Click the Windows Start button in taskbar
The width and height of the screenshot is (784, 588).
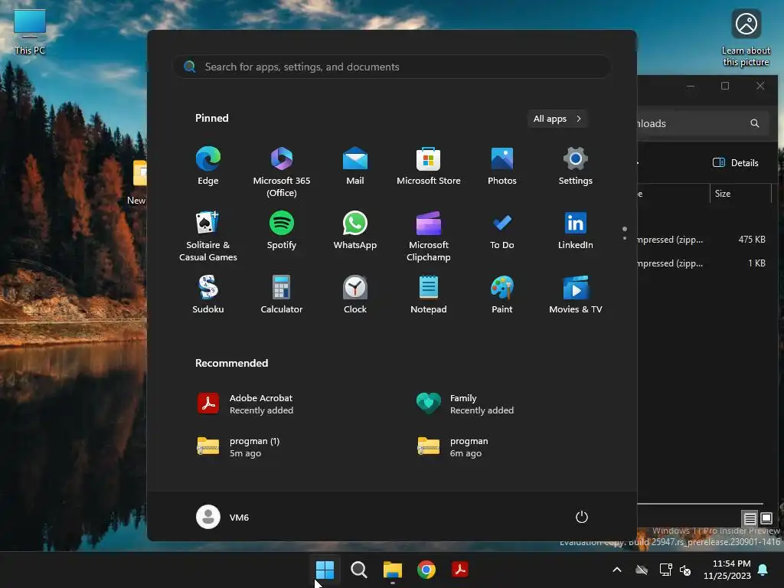pyautogui.click(x=325, y=570)
